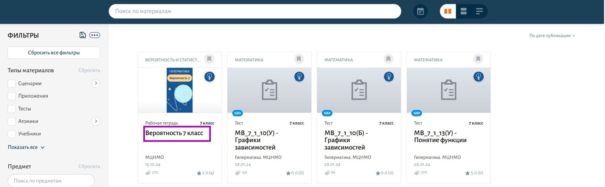Click МЦНМО author on Вероятность card
Viewport: 605px width, 187px height.
pyautogui.click(x=155, y=157)
